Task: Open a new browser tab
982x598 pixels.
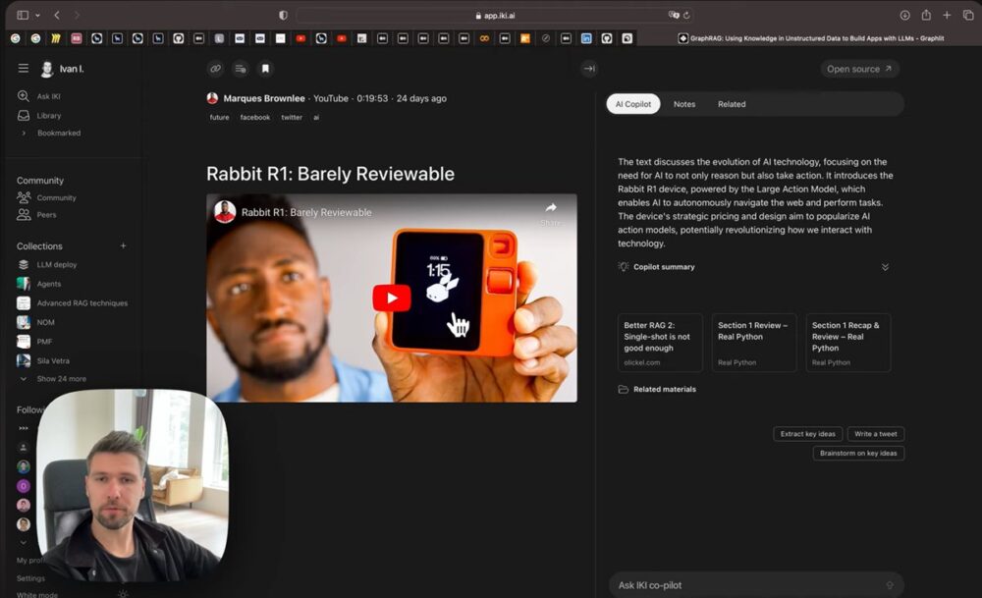Action: 947,15
